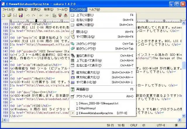Click www.widestudio.org URL on line 147
The height and width of the screenshot is (129, 187).
pyautogui.click(x=48, y=72)
